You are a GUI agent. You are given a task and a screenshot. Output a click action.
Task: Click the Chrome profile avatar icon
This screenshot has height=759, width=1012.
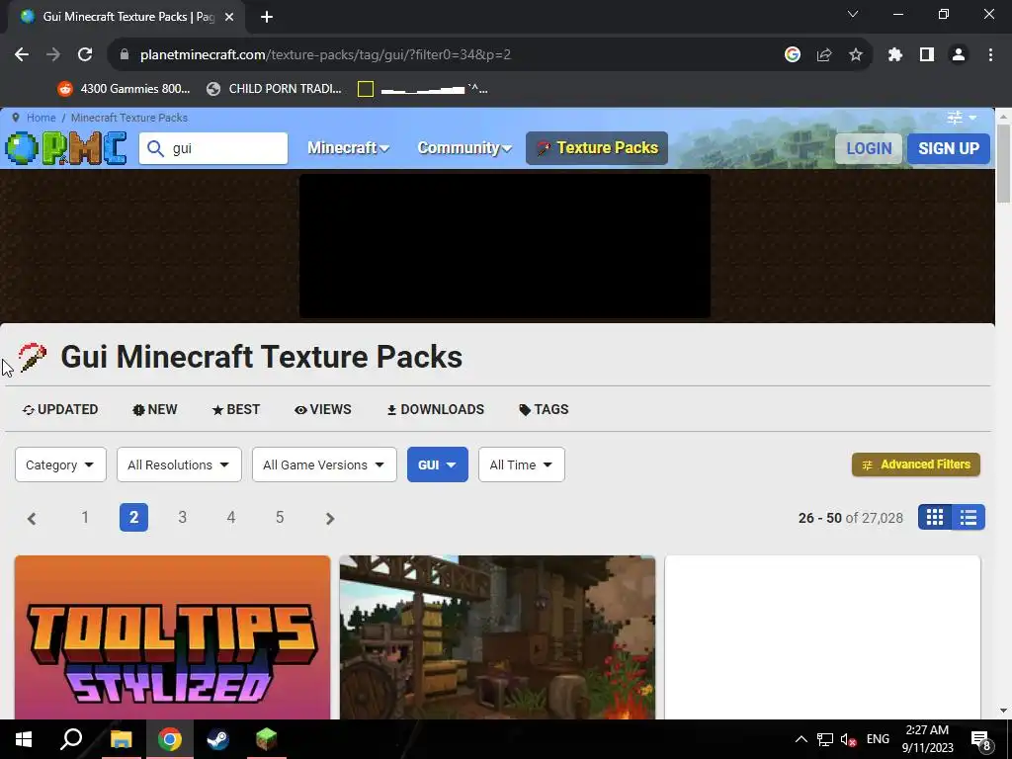pos(959,55)
